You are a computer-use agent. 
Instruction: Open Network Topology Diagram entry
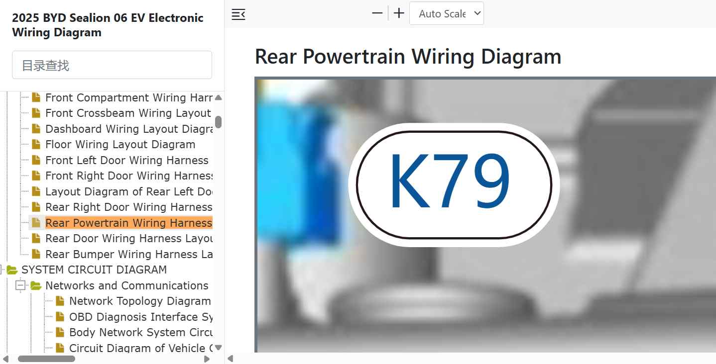click(140, 301)
